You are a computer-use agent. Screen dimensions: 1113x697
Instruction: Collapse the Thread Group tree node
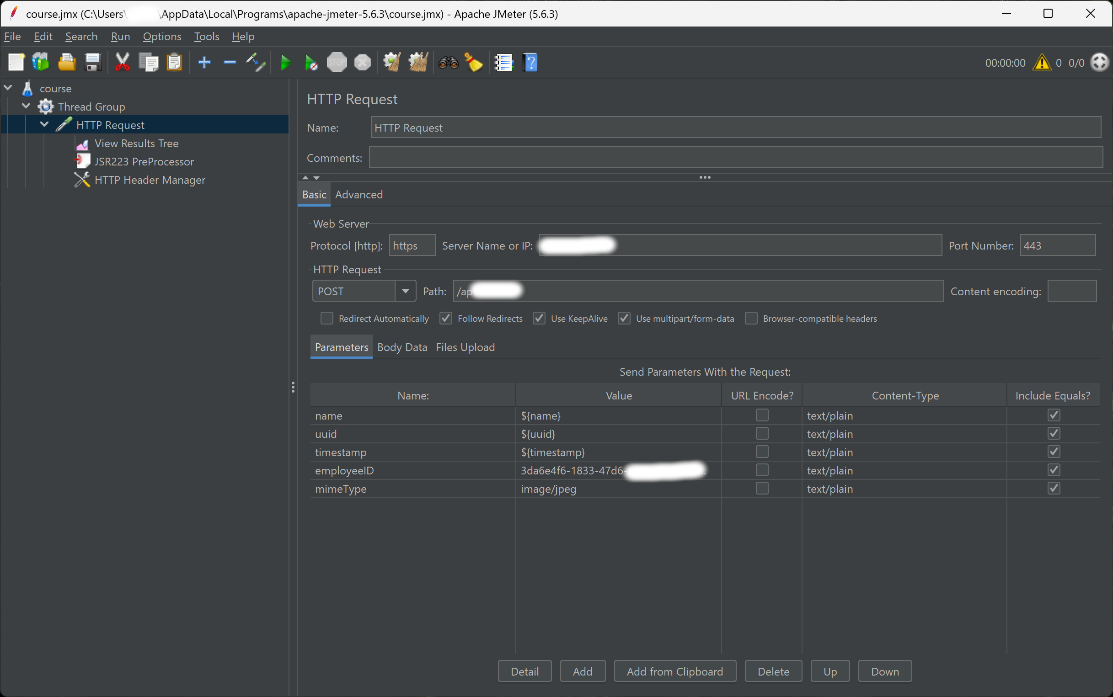26,106
